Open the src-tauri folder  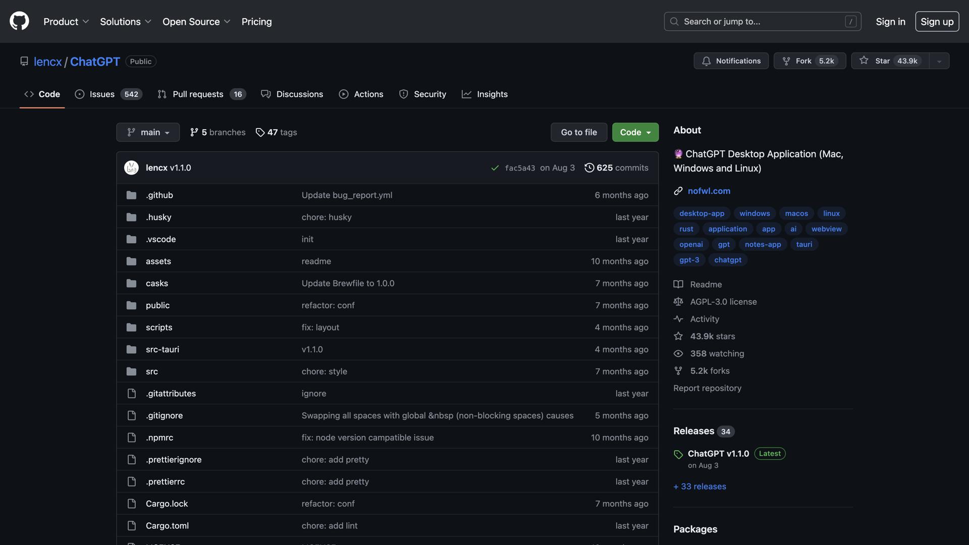pyautogui.click(x=162, y=349)
